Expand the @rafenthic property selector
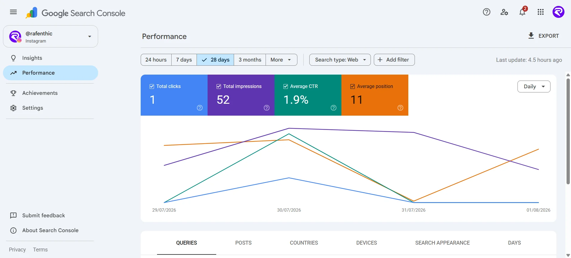Screen dimensions: 571x258 point(51,37)
